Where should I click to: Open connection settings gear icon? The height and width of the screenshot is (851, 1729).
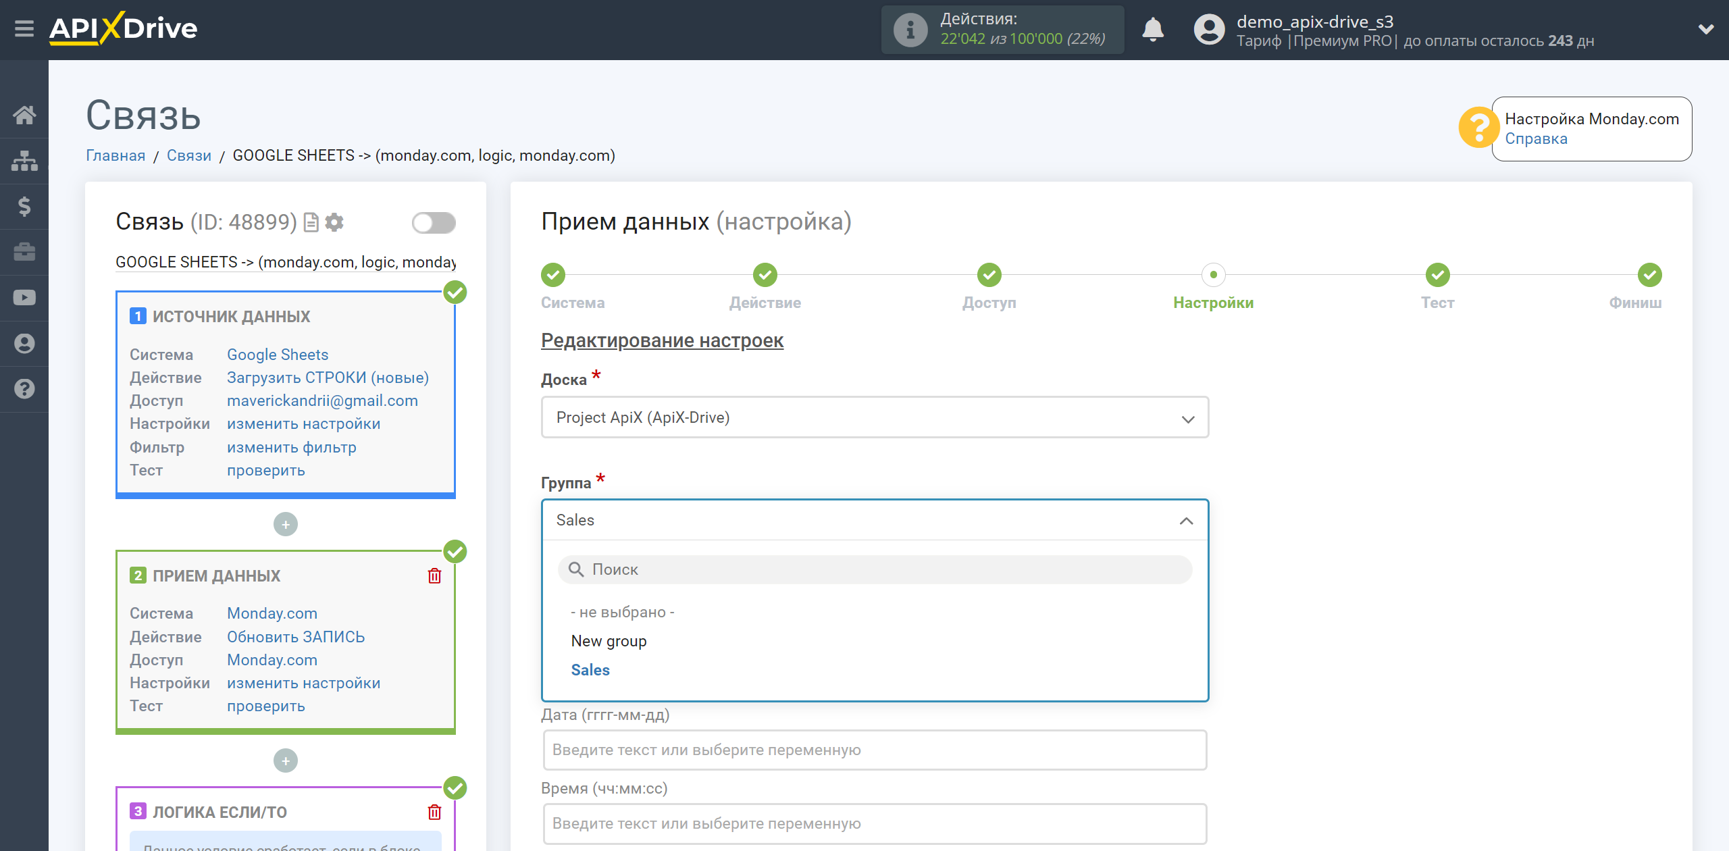coord(334,222)
